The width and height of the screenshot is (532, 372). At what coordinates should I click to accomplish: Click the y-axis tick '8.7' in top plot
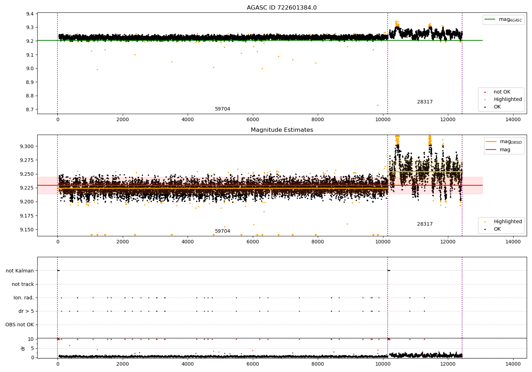[30, 109]
